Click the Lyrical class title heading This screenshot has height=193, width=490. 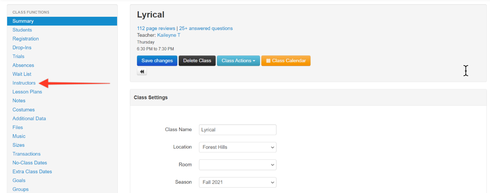tap(151, 15)
